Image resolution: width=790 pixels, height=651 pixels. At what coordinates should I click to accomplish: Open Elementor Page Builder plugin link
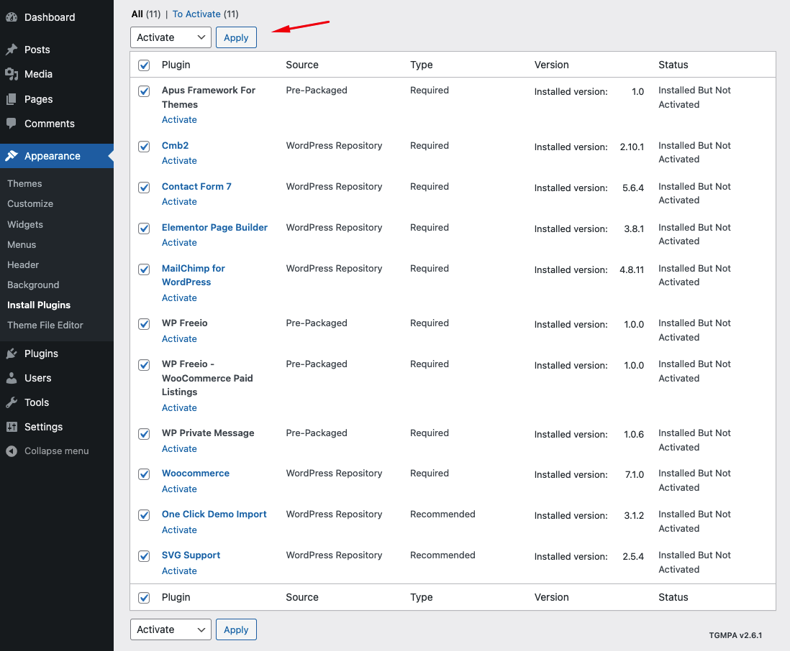[214, 227]
